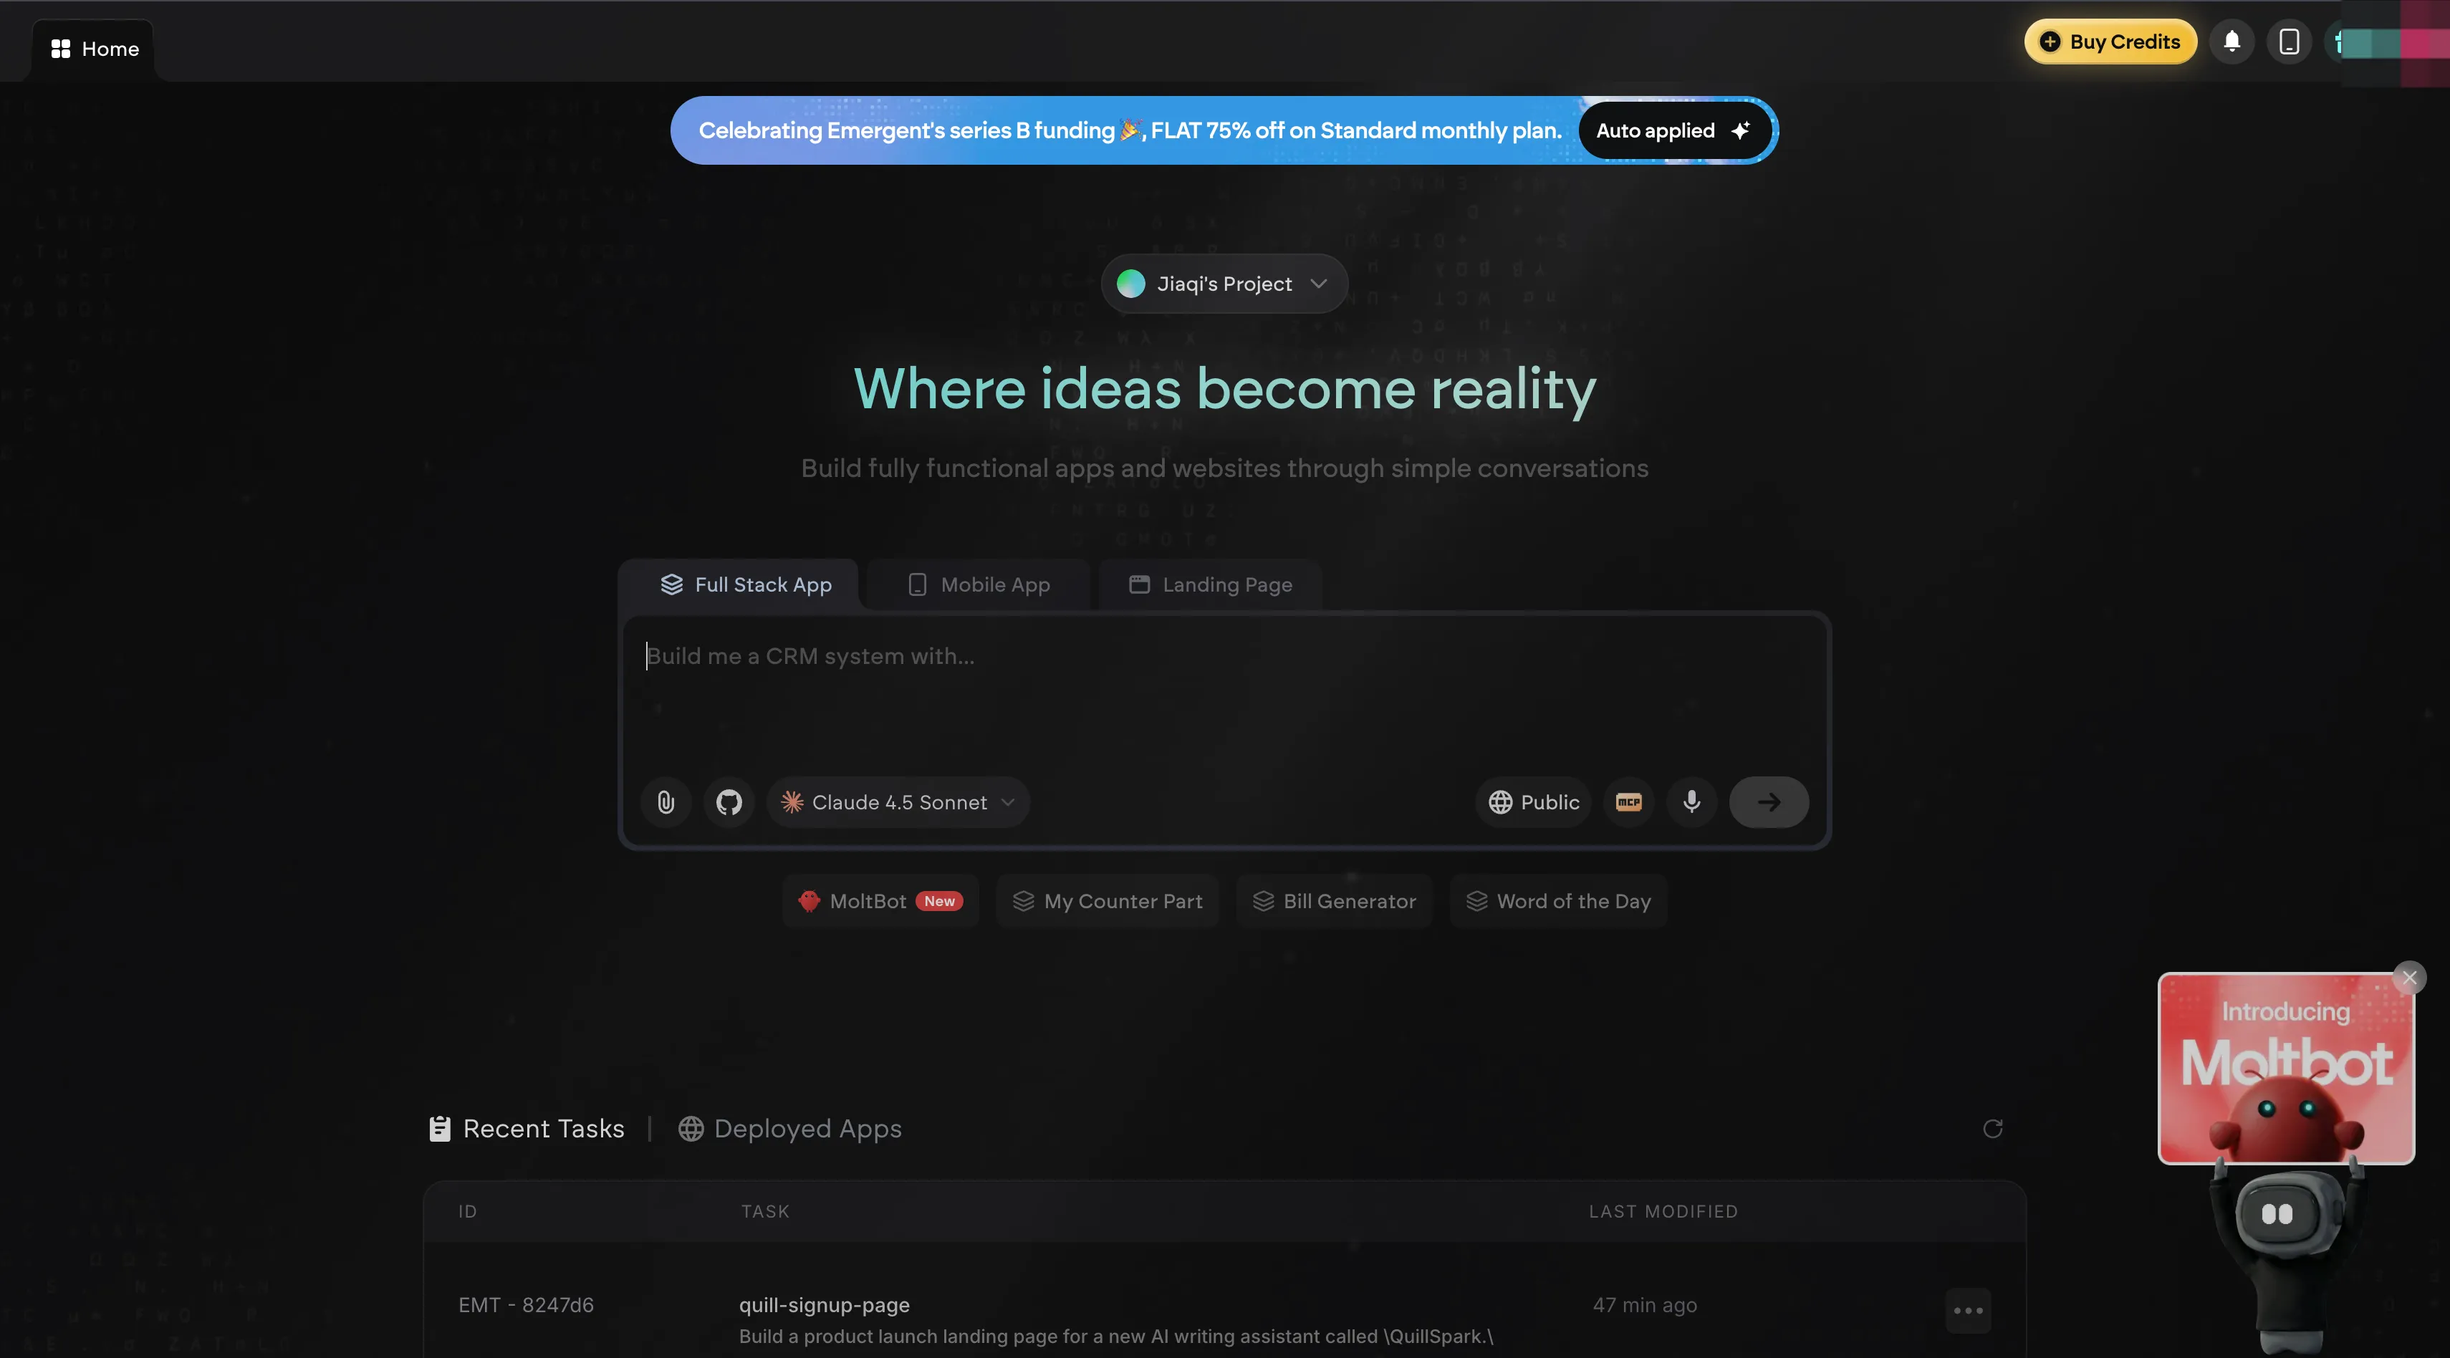Open three-dot menu for quill-signup-page task

pos(1967,1311)
